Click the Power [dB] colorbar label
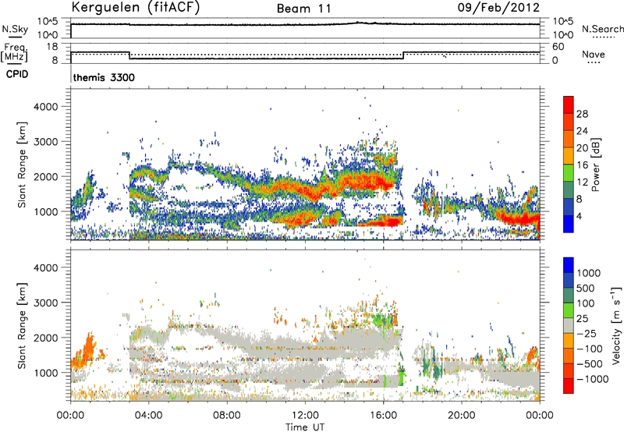The height and width of the screenshot is (432, 624). click(596, 165)
